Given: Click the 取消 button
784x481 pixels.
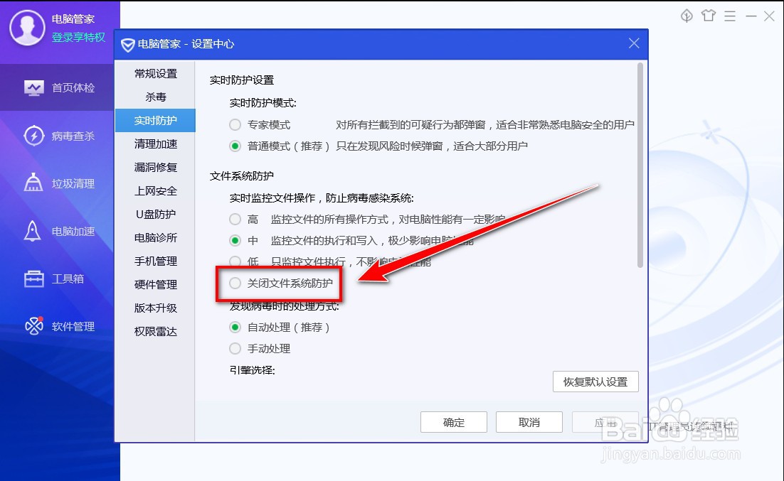Looking at the screenshot, I should [x=529, y=422].
